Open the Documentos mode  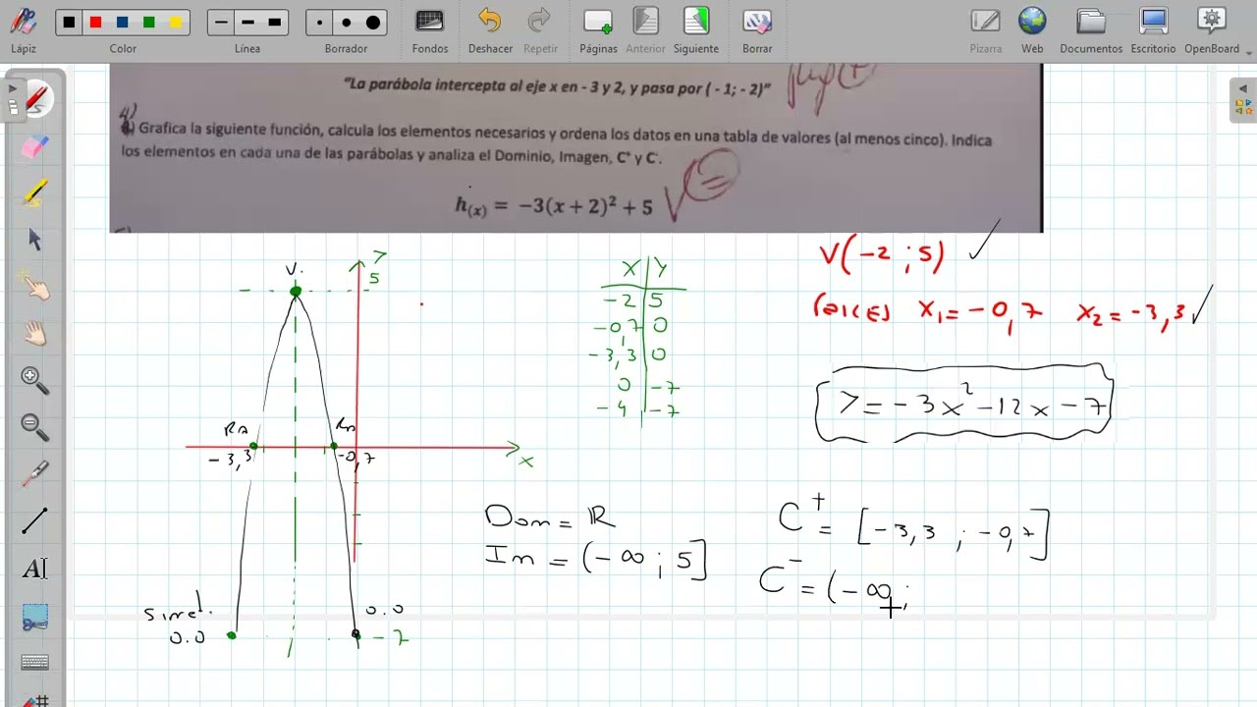(1091, 28)
